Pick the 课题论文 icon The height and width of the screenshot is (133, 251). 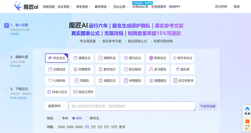point(100,81)
